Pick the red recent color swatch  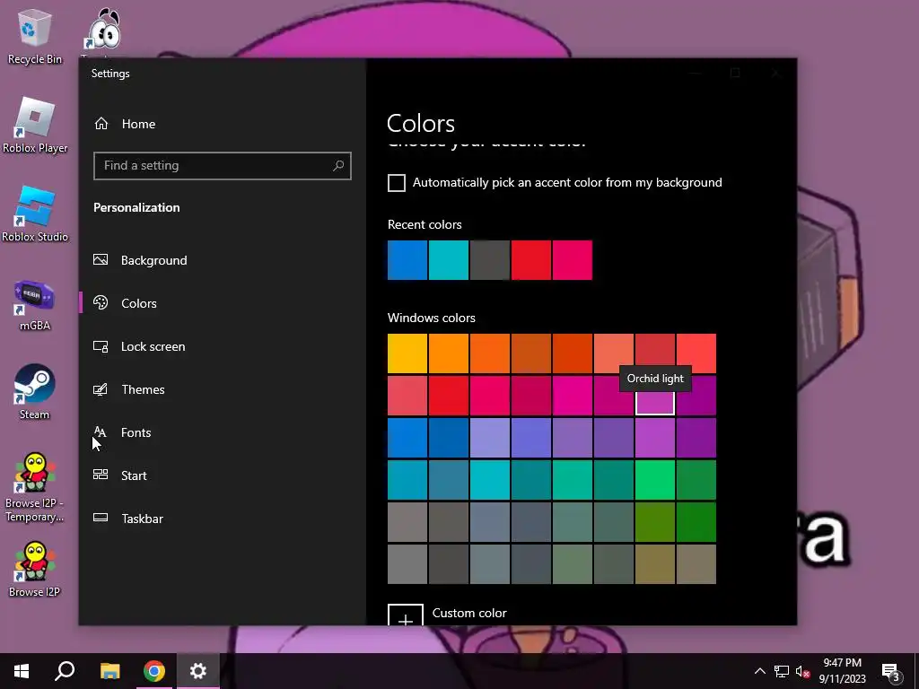[x=531, y=260]
